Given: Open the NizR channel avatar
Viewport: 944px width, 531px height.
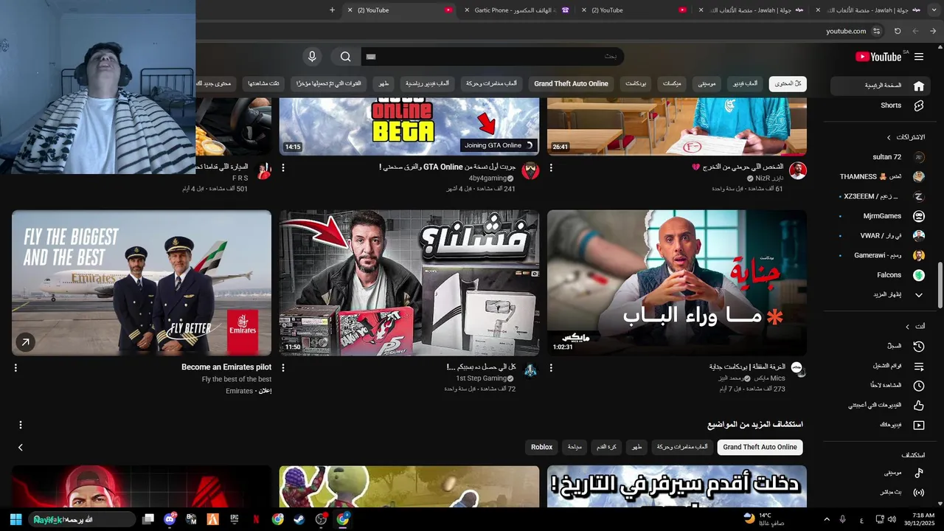Looking at the screenshot, I should (798, 171).
